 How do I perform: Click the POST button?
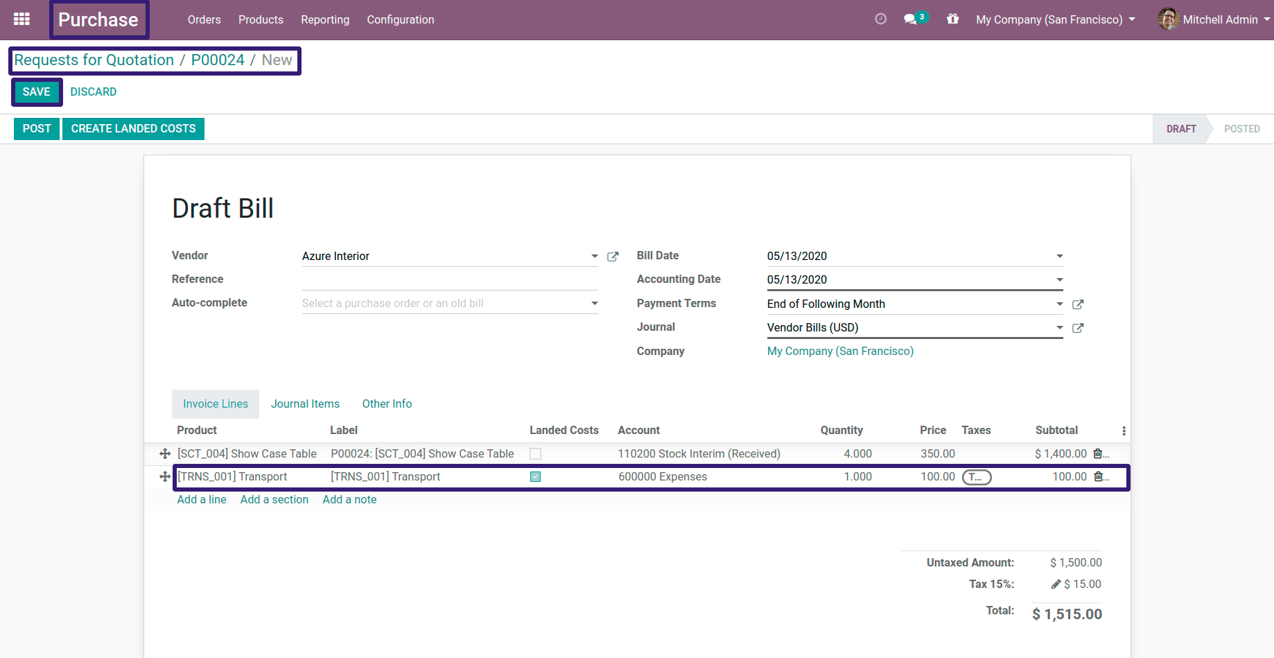37,128
